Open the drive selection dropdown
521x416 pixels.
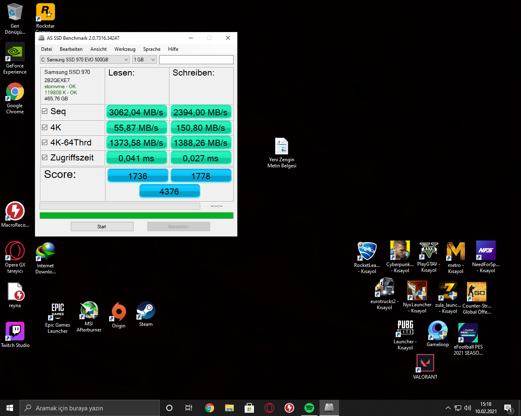[x=85, y=60]
